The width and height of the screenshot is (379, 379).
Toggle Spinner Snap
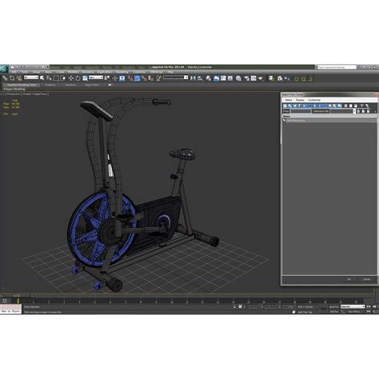tap(151, 78)
